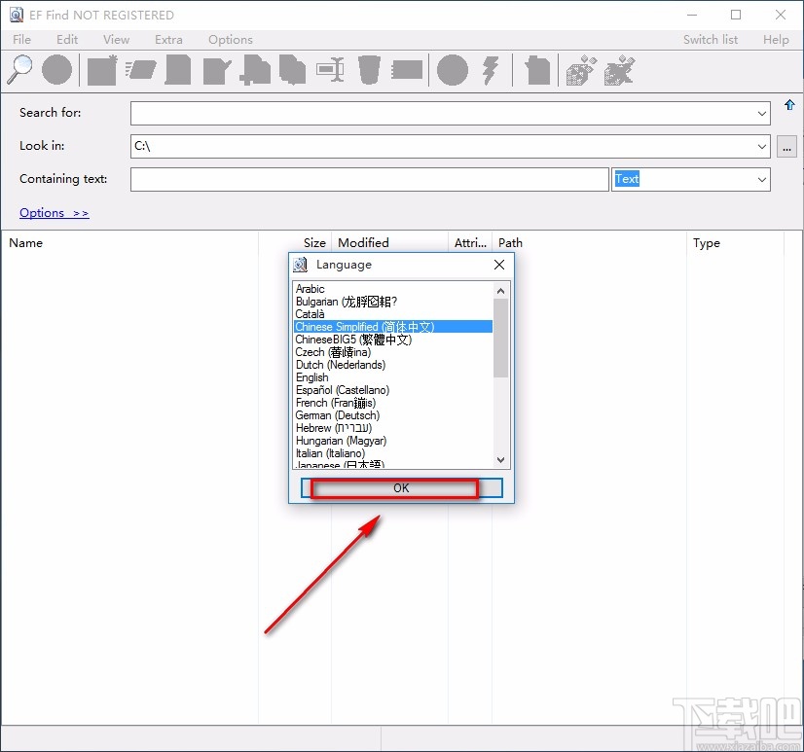
Task: Open the 'Look in' path dropdown
Action: [x=761, y=147]
